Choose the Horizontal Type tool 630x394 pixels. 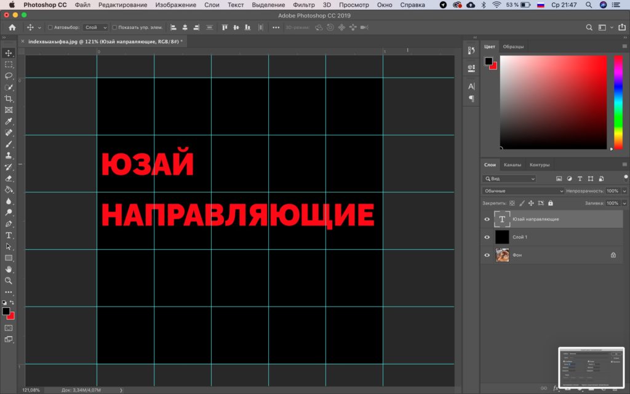click(x=9, y=235)
